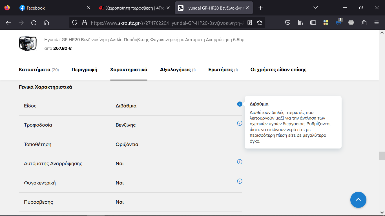Click the Αυτόματης Αναρρόφησης label
Image resolution: width=385 pixels, height=216 pixels.
tap(53, 163)
